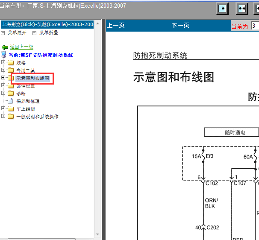Click the 车上维修 folder icon
Screen dimensions: 259x240
pyautogui.click(x=11, y=108)
